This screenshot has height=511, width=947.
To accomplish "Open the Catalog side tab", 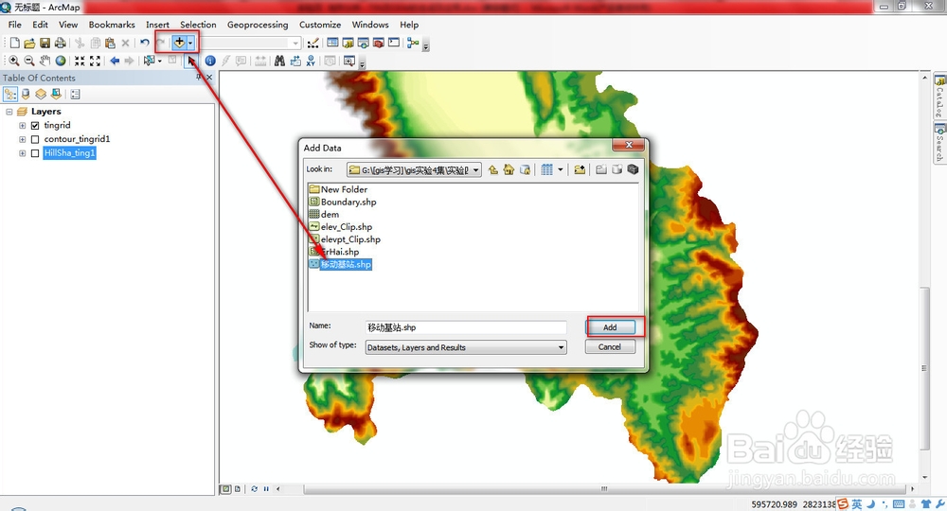I will click(939, 96).
